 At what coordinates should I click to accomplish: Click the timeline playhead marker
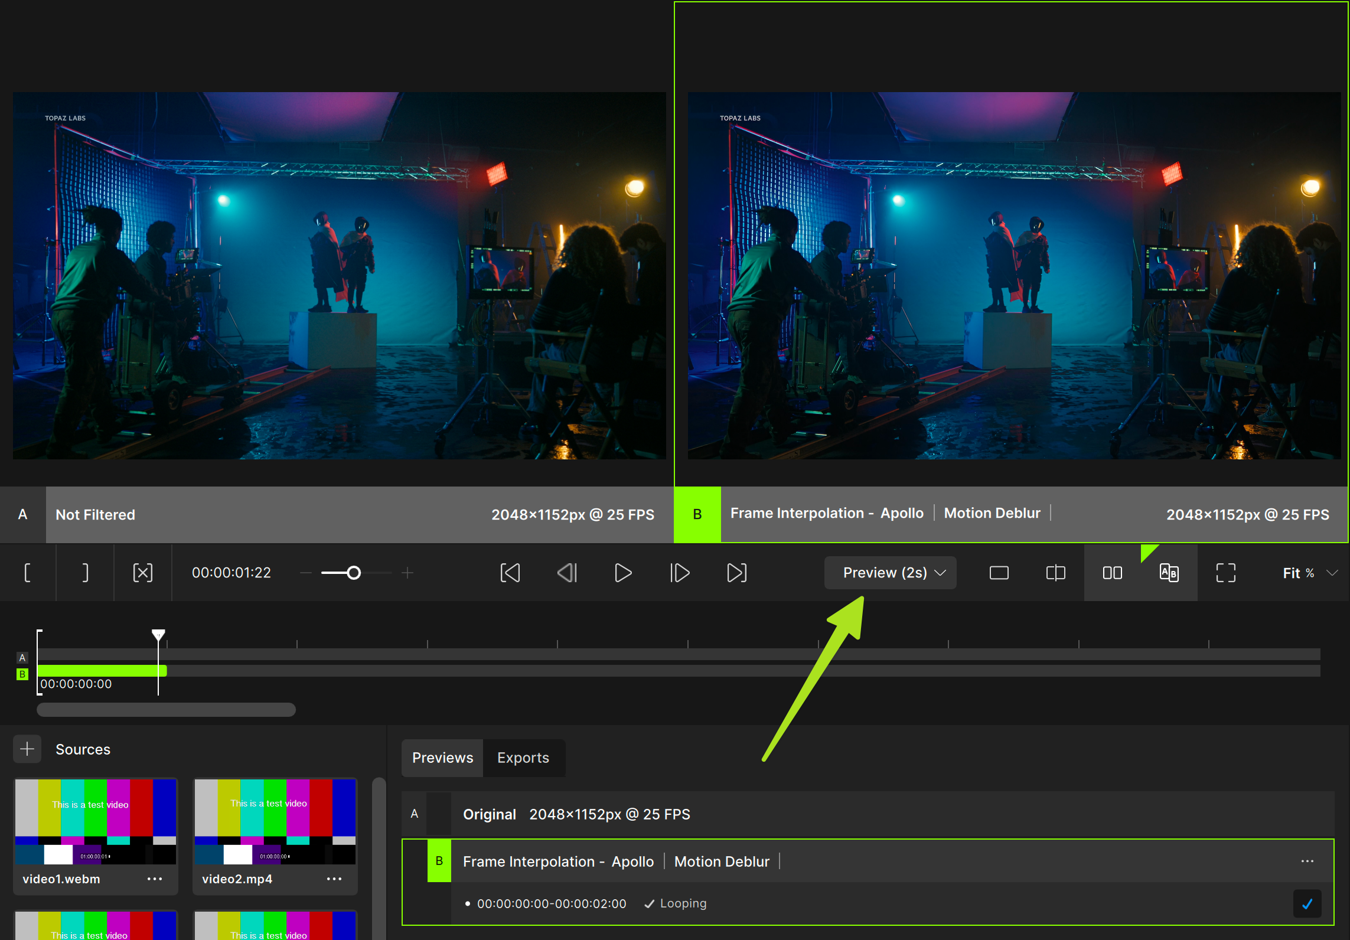[158, 635]
